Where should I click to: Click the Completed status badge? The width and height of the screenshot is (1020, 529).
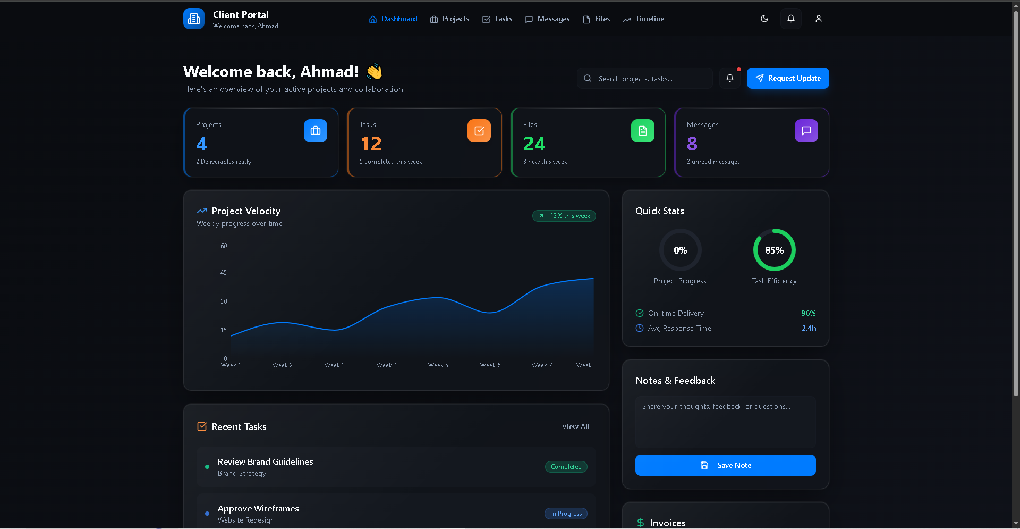click(566, 467)
